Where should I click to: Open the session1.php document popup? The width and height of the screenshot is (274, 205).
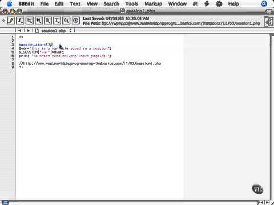tap(54, 31)
